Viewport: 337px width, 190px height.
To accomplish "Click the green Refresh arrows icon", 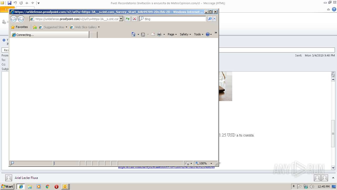I will click(128, 19).
